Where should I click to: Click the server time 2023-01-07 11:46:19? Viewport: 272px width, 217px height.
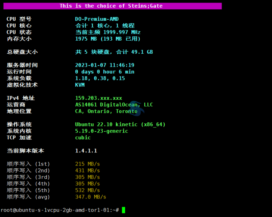[x=104, y=65]
